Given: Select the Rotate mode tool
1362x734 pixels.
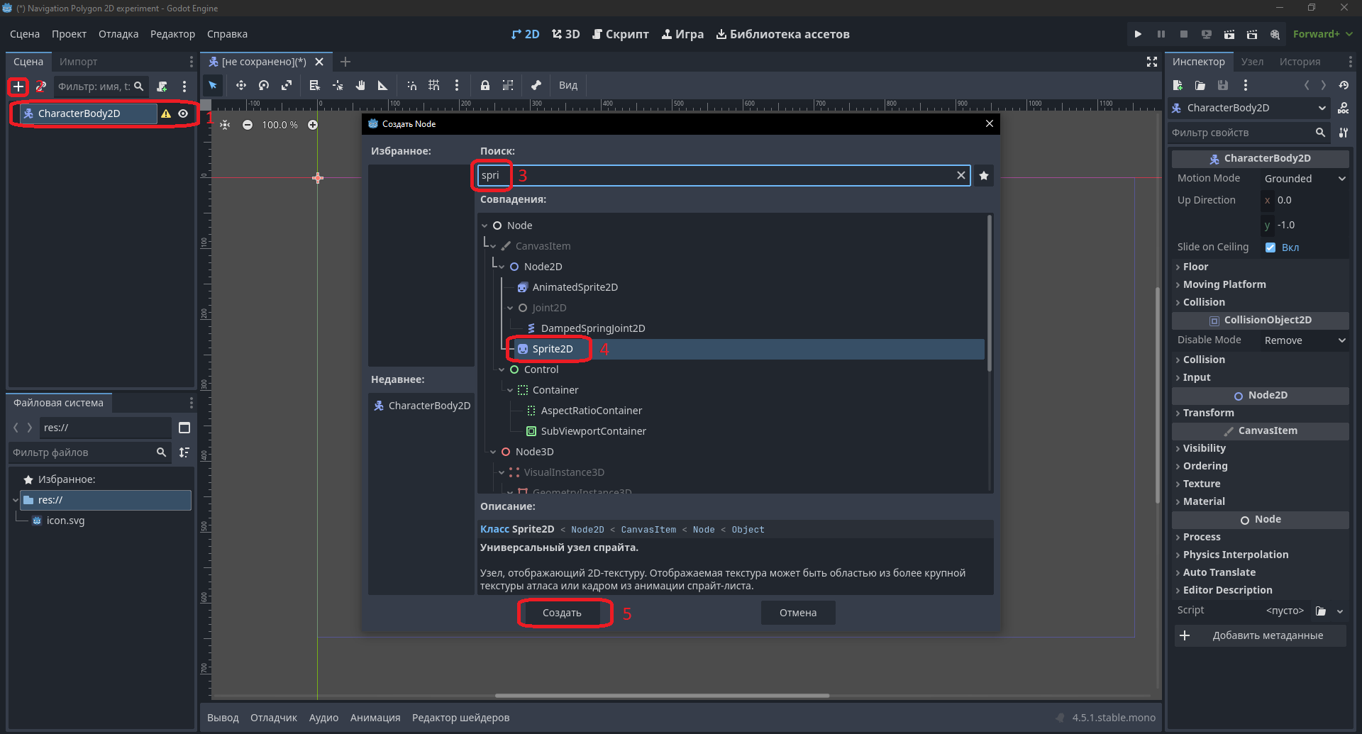Looking at the screenshot, I should click(x=264, y=85).
